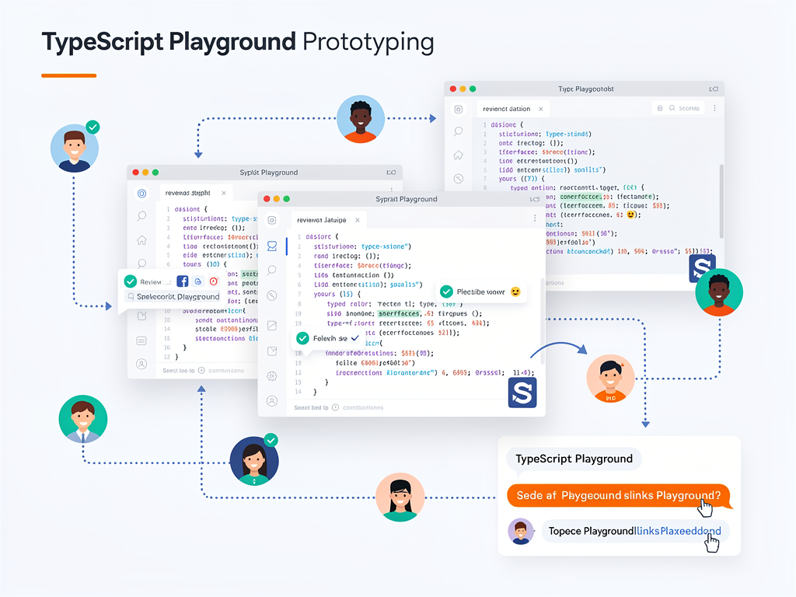Screen dimensions: 796x597
Task: Focus the scorup search field
Action: (678, 108)
